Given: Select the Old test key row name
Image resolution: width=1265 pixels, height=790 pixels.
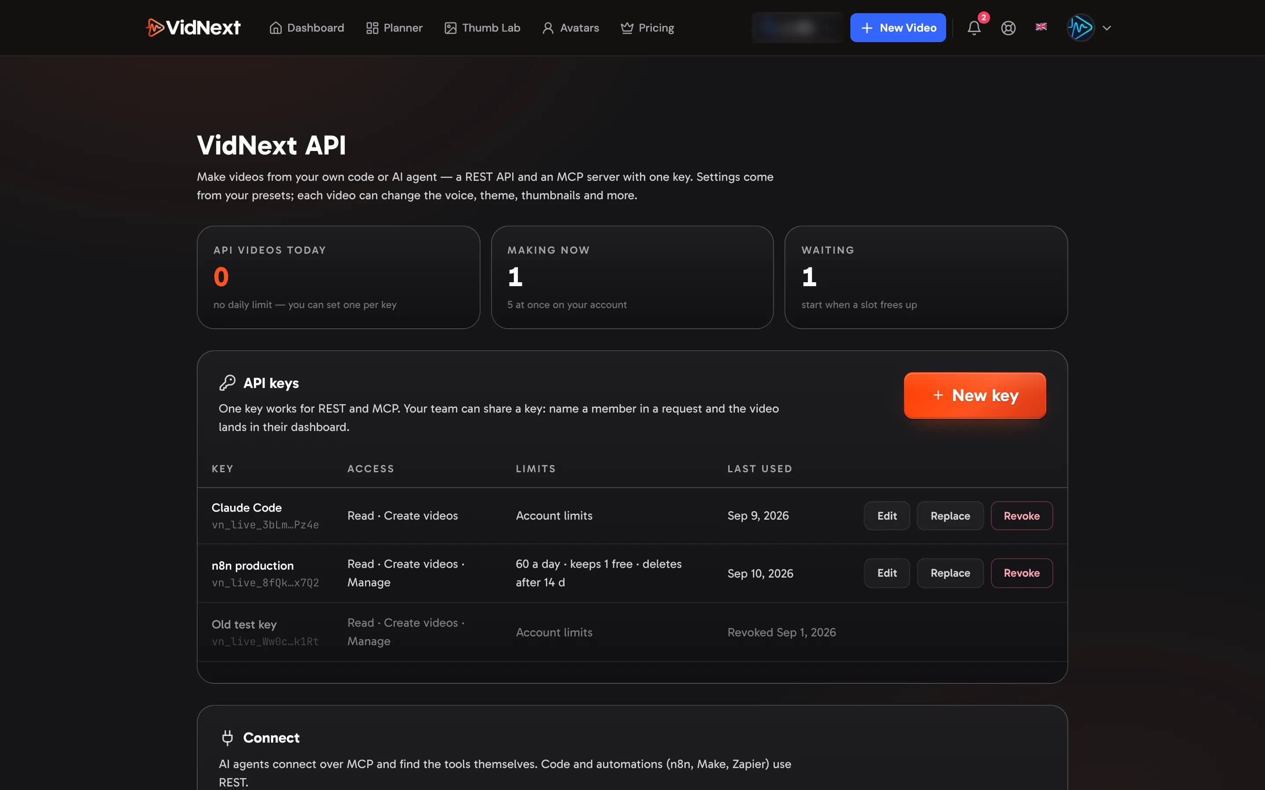Looking at the screenshot, I should tap(244, 625).
